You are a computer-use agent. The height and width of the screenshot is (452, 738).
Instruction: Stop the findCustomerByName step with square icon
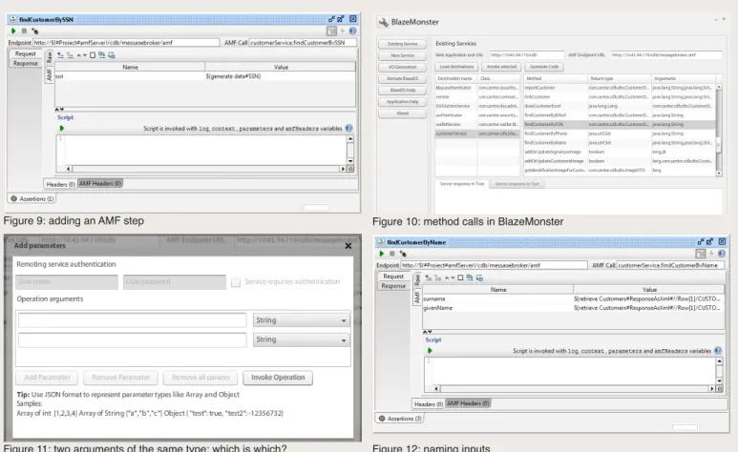point(392,254)
